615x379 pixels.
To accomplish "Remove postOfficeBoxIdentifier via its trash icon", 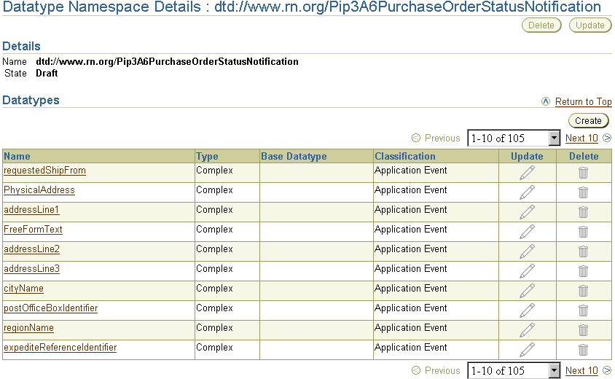I will [583, 310].
